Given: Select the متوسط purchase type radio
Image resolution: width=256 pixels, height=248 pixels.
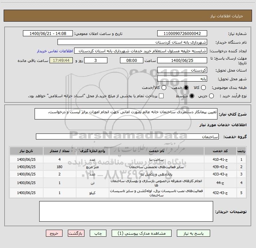Looking at the screenshot, I should [x=192, y=96].
